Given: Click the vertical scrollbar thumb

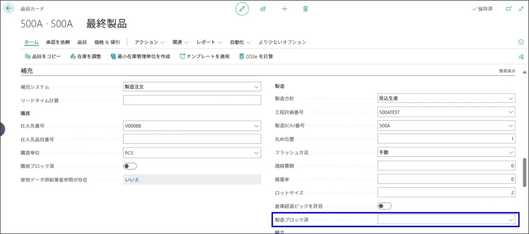Looking at the screenshot, I should [525, 173].
